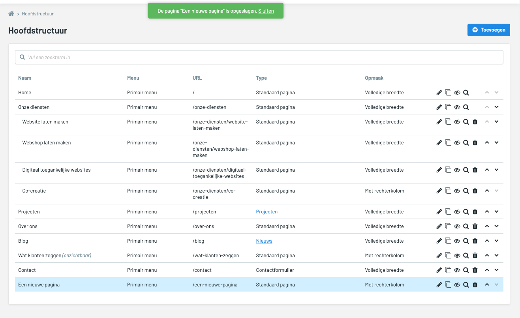This screenshot has height=318, width=520.
Task: Click the /een-nieuwe-pagina URL text
Action: click(215, 285)
